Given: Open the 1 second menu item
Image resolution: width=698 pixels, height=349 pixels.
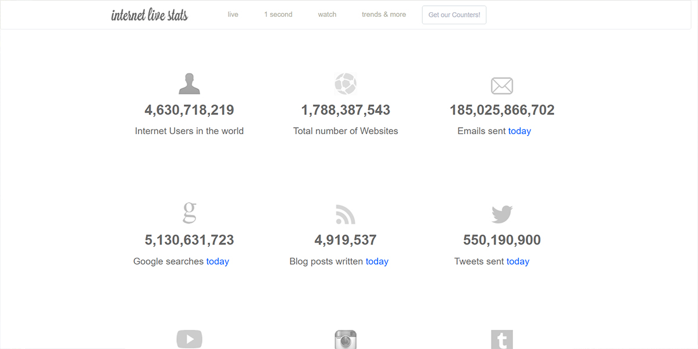Looking at the screenshot, I should point(278,15).
